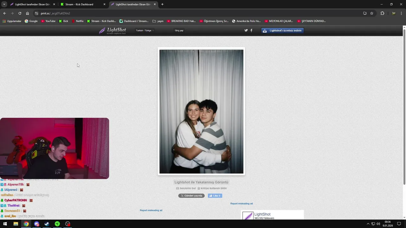Open Amerika'da Polis He... bookmark

pyautogui.click(x=246, y=21)
